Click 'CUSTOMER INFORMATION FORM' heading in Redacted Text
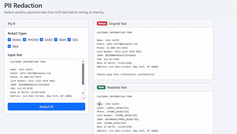 114,96
